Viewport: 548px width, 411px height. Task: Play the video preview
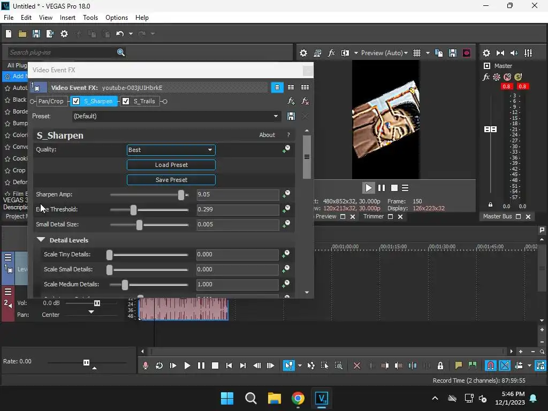[368, 188]
